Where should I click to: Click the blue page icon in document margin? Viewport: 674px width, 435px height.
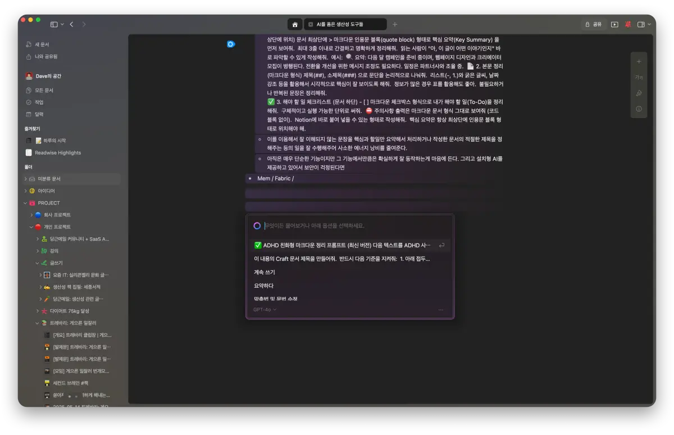[230, 44]
